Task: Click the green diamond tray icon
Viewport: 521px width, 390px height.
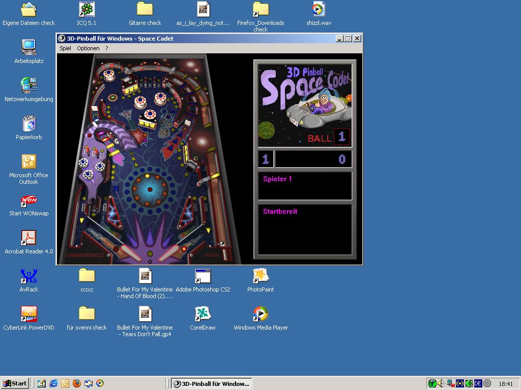Action: 469,384
